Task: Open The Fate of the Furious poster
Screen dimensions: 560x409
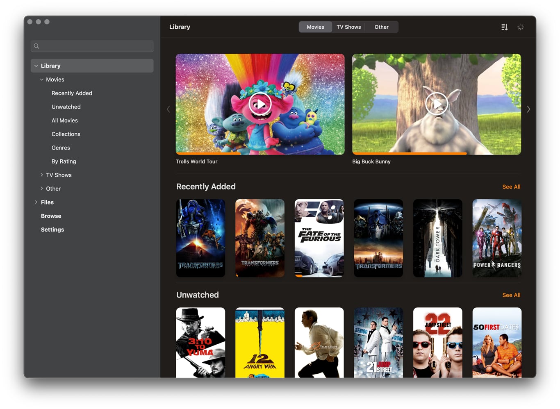Action: [319, 238]
